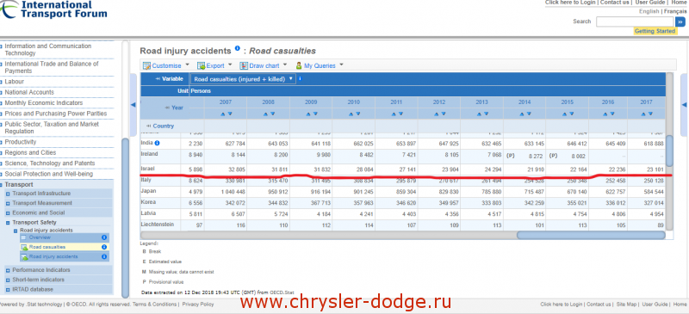
Task: Collapse the left panel using arrow handle
Action: pos(133,104)
